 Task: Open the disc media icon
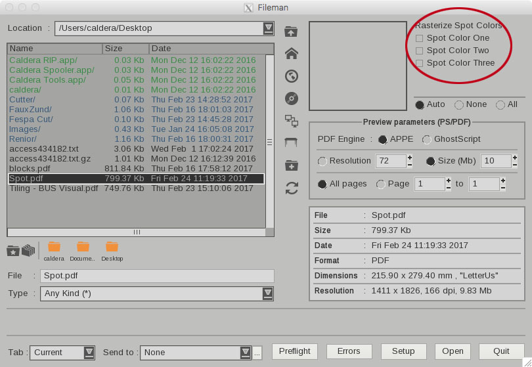(292, 98)
